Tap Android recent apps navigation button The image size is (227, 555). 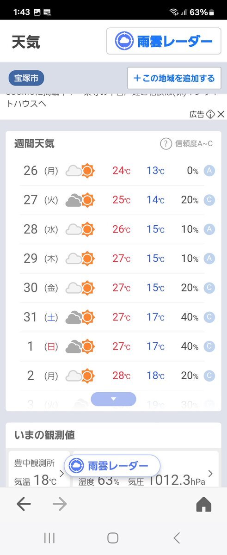(x=49, y=537)
